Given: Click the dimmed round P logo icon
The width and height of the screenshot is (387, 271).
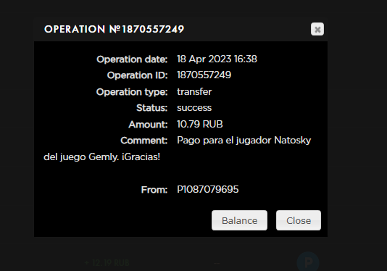Looking at the screenshot, I should 308,262.
